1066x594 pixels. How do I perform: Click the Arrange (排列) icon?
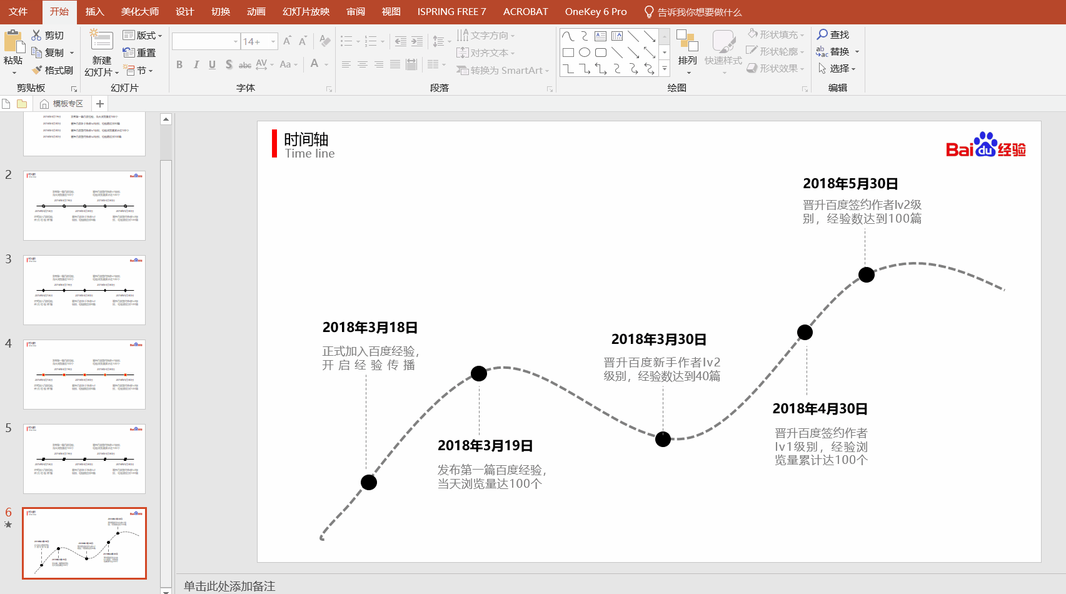coord(687,41)
